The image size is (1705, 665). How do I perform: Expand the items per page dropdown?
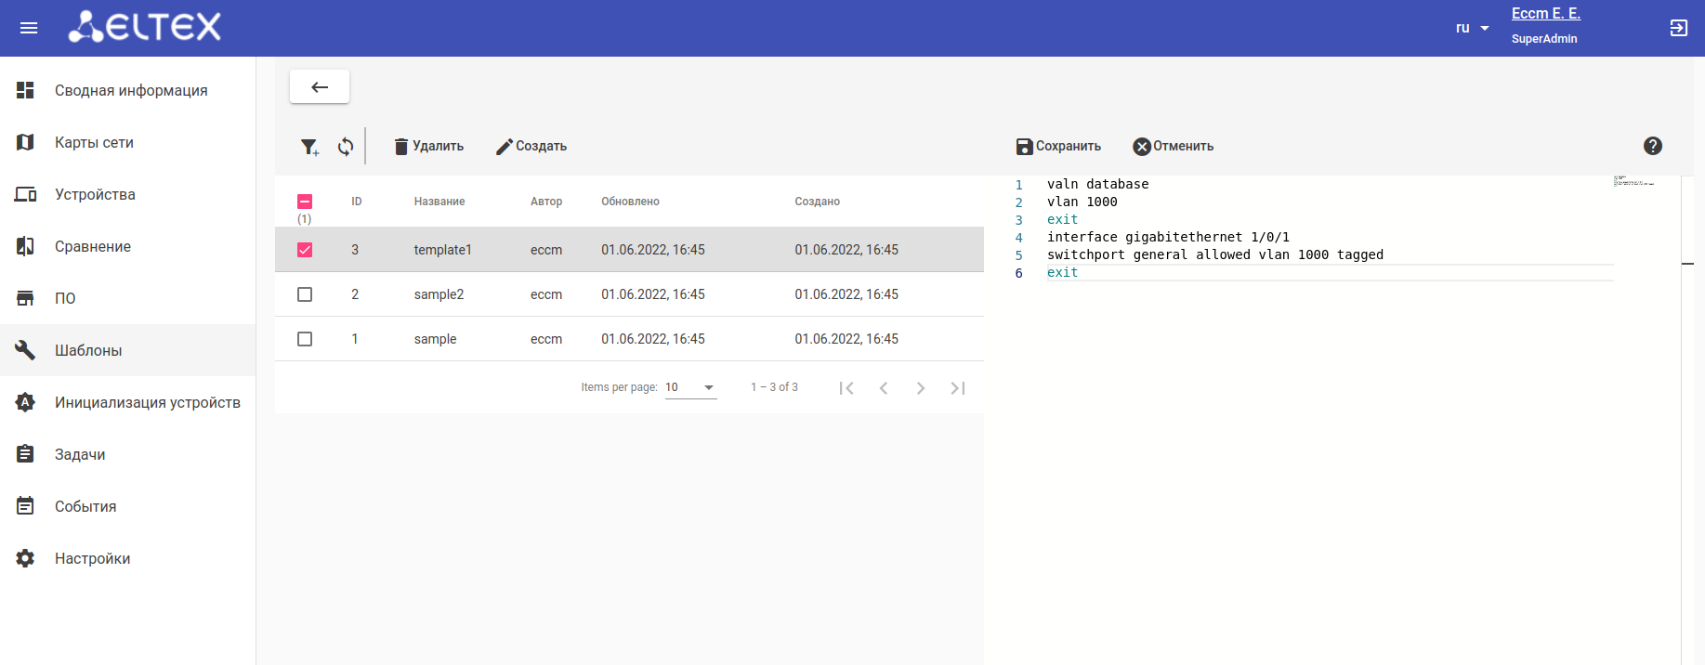691,387
